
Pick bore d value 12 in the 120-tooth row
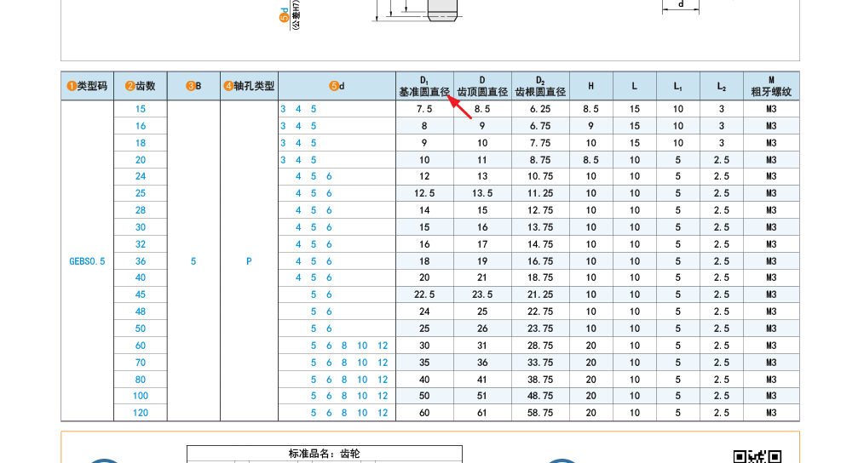tap(383, 413)
